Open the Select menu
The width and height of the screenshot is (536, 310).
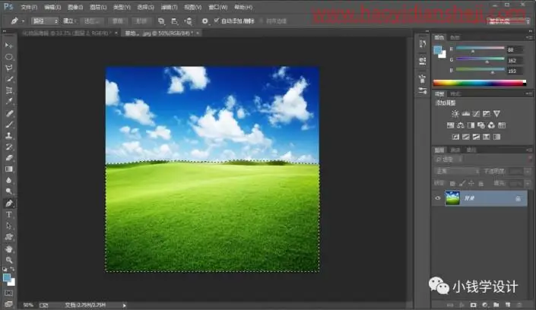[145, 7]
